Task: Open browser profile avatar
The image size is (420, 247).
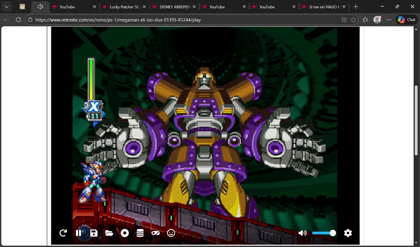Action: tap(377, 20)
